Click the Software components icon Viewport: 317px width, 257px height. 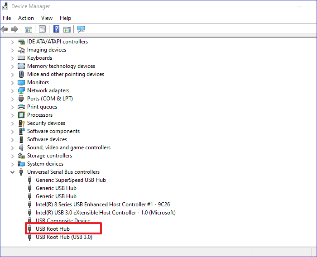(x=22, y=131)
